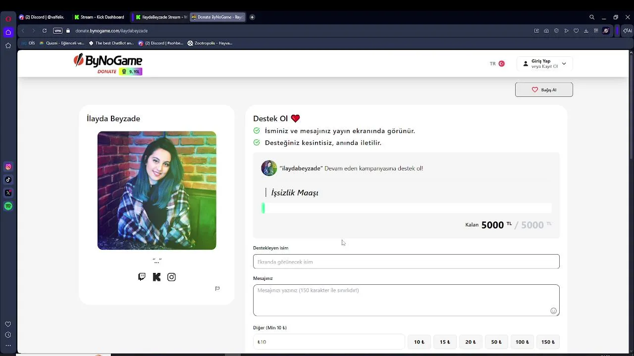Select the 100 ₺ amount

(522, 342)
